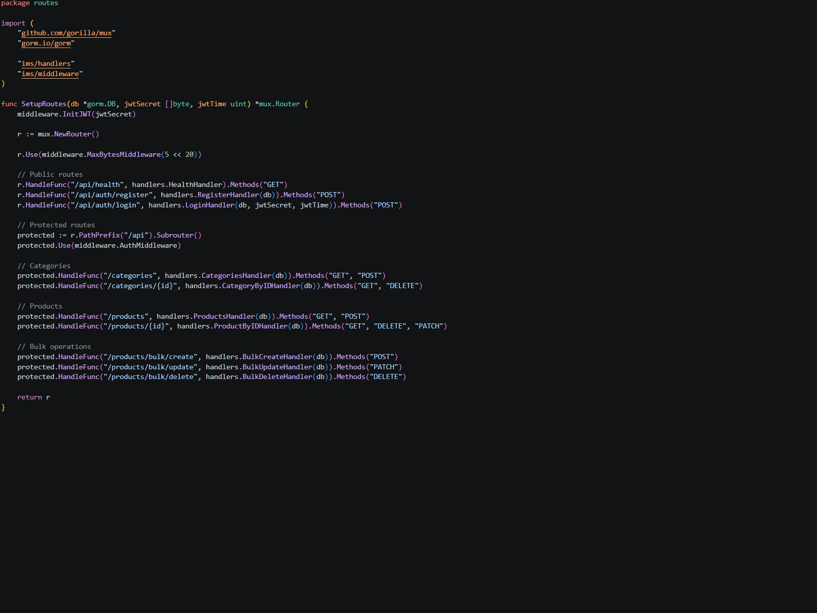
Task: Click handlers.RegisterHandler in the register route
Action: [210, 195]
